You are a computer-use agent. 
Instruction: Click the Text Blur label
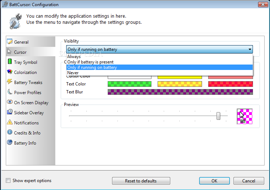[74, 92]
